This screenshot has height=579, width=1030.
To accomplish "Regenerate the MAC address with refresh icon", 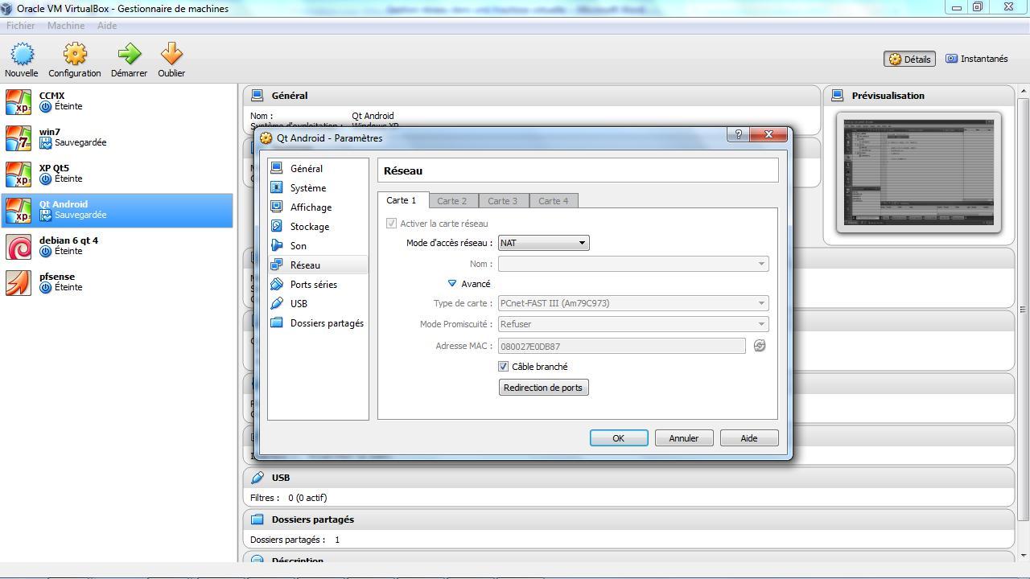I will [x=759, y=346].
